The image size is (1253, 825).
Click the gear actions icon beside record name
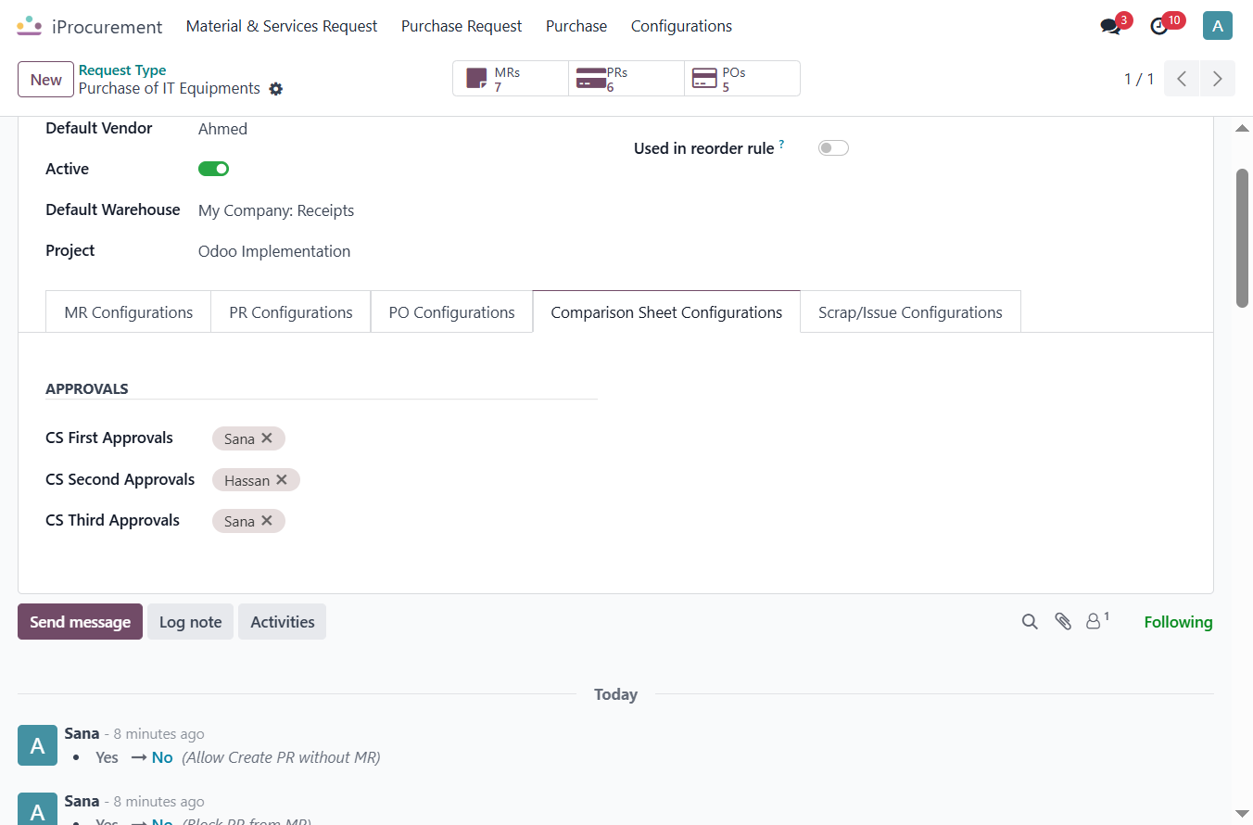(x=275, y=89)
